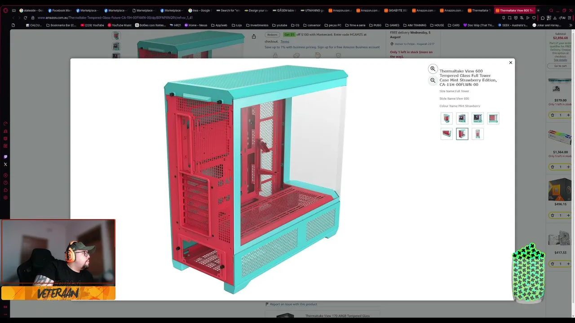The image size is (575, 323).
Task: Open X in the Opera sidebar
Action: point(5,164)
